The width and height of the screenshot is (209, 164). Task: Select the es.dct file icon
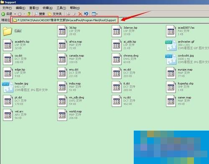(x=117, y=73)
